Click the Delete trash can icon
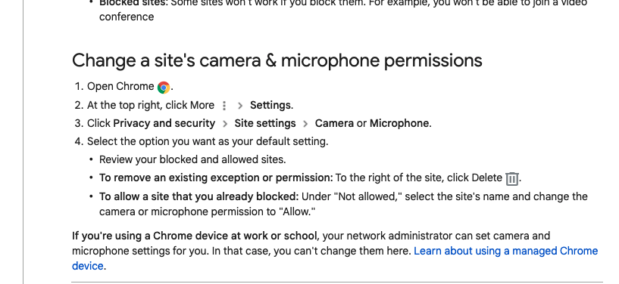The width and height of the screenshot is (619, 284). click(x=512, y=178)
